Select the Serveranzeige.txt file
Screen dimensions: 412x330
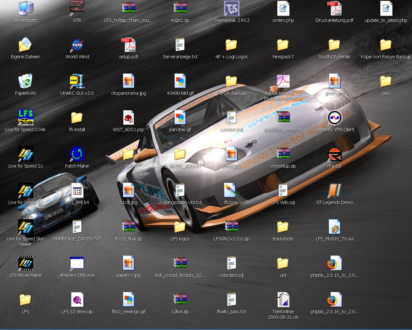coord(180,45)
